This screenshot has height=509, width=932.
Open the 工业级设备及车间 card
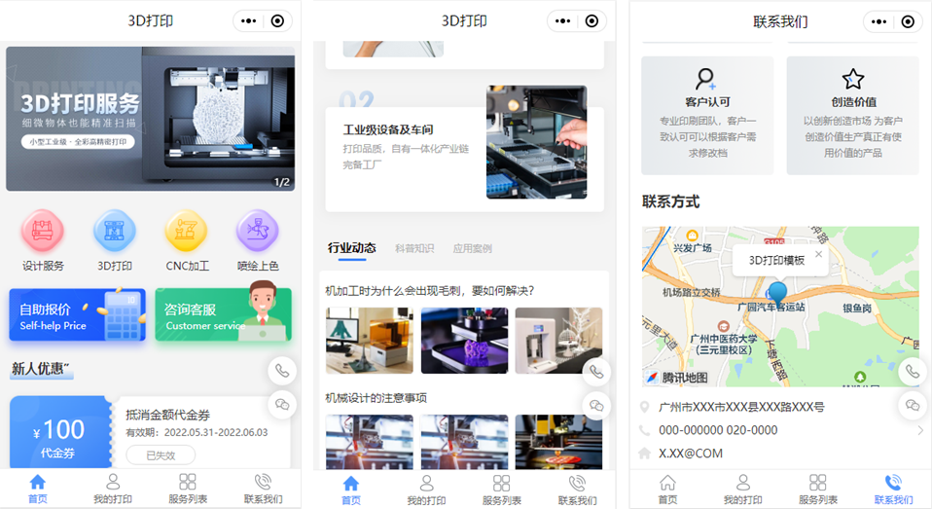(x=465, y=159)
